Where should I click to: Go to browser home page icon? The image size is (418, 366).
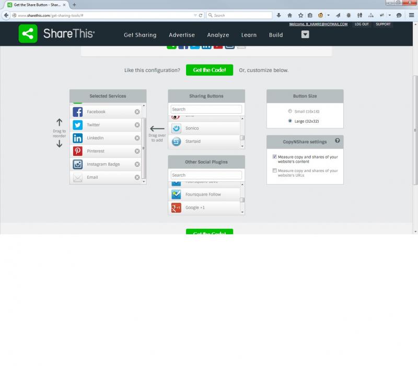point(289,15)
